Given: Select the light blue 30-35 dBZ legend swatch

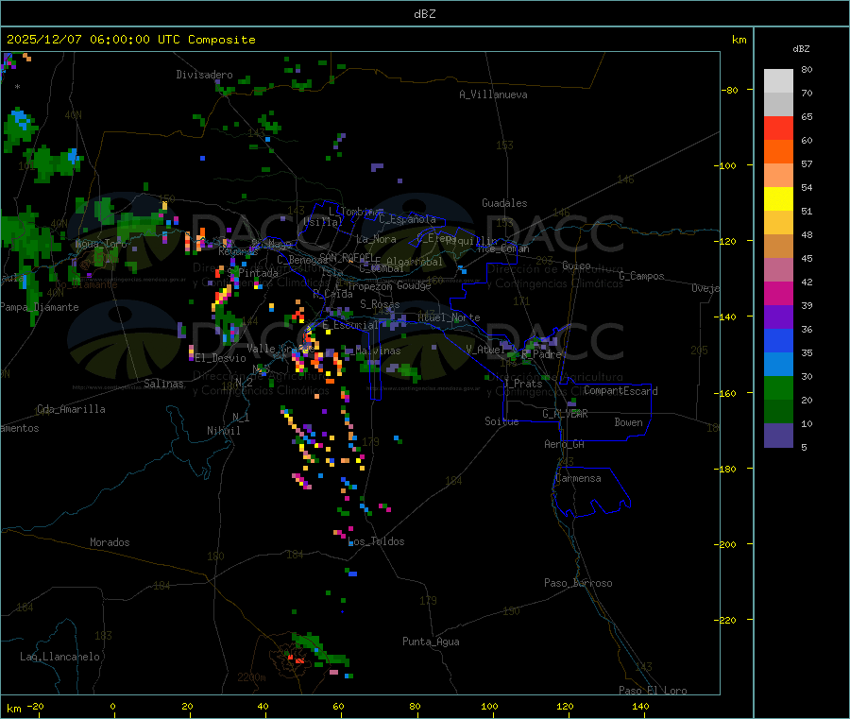Looking at the screenshot, I should click(778, 365).
